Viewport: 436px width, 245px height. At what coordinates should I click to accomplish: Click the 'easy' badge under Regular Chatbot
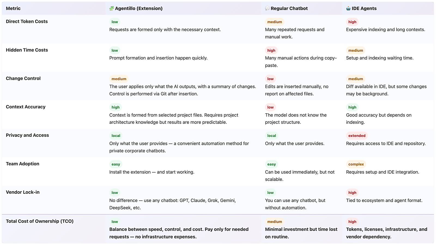point(271,164)
